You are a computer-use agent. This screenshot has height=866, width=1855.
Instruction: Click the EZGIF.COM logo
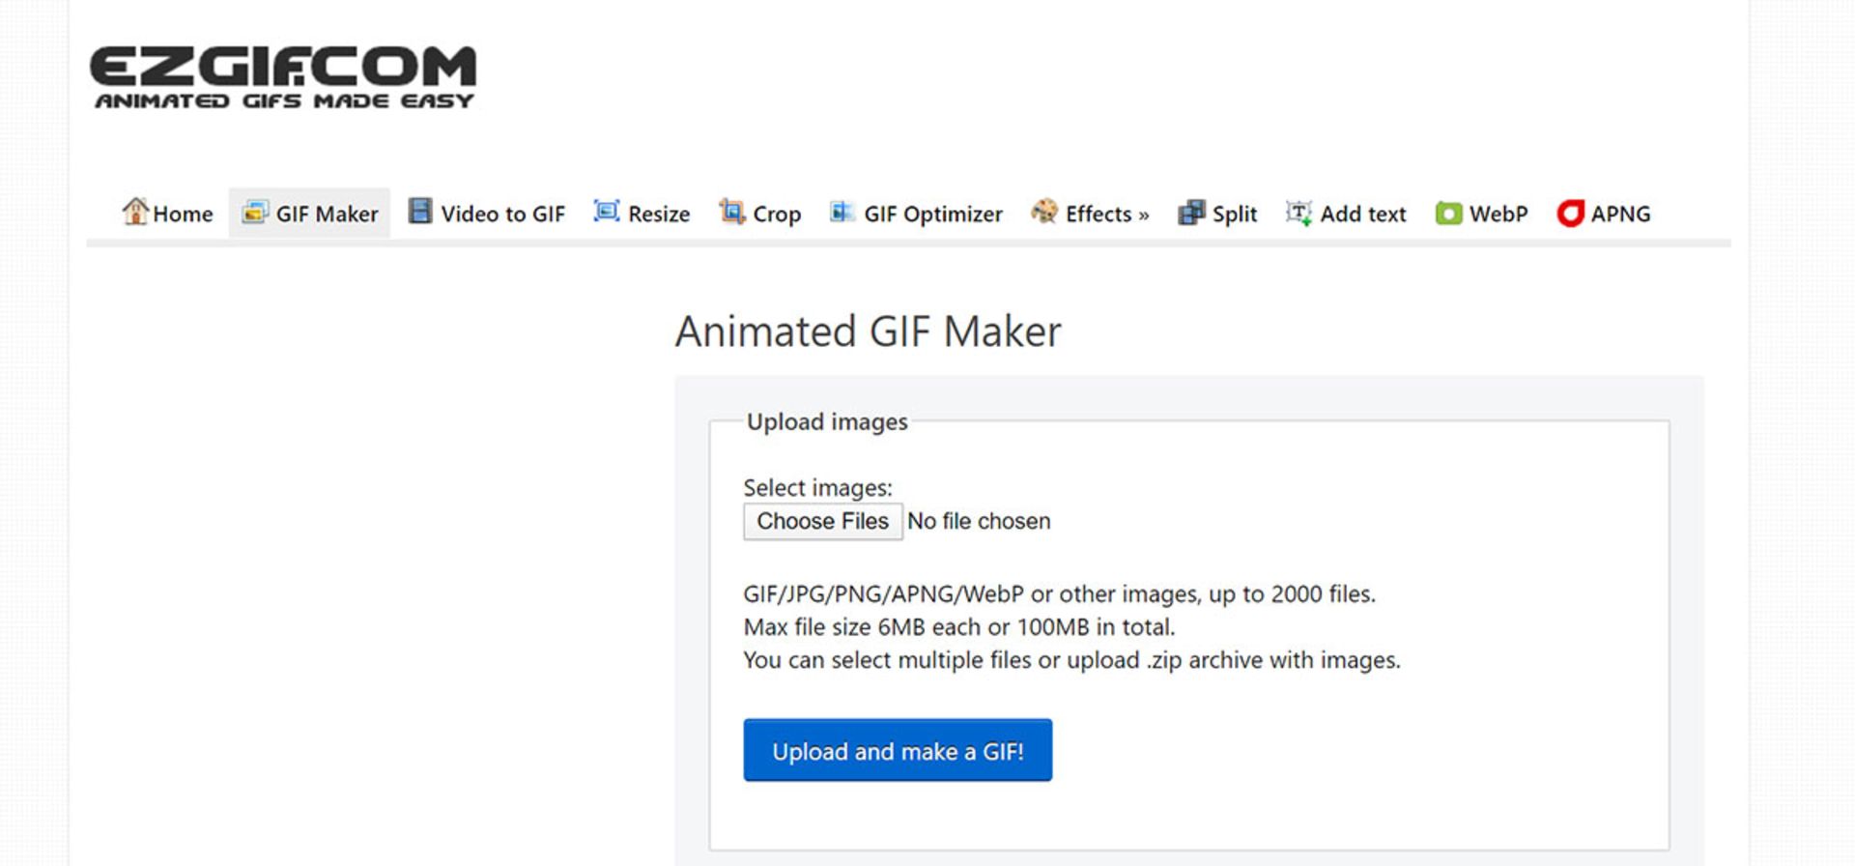[x=283, y=77]
